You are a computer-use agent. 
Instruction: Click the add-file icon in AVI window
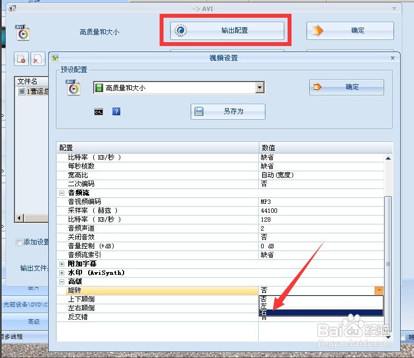[x=21, y=59]
